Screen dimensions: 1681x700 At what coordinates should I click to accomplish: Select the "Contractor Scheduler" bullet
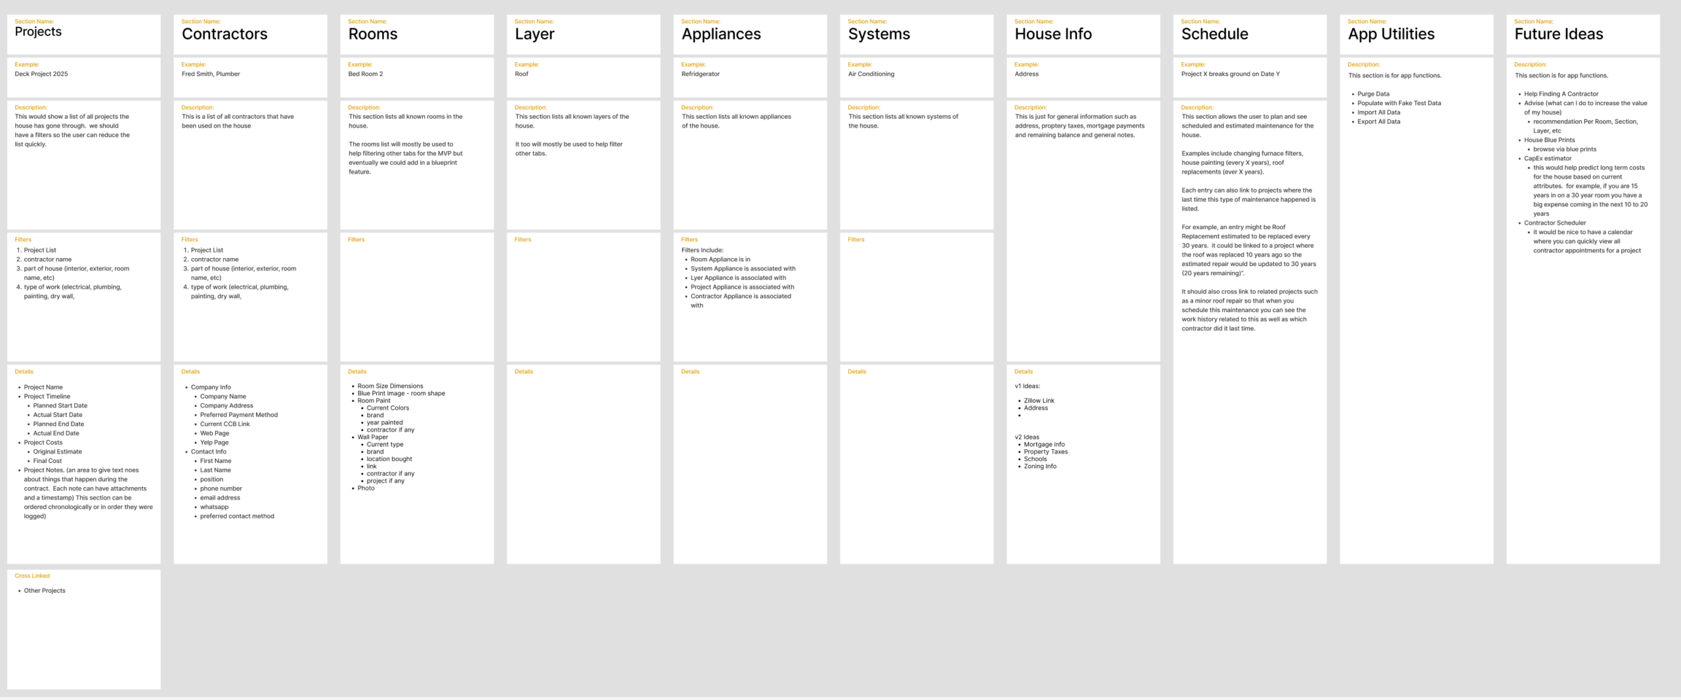(x=1554, y=223)
